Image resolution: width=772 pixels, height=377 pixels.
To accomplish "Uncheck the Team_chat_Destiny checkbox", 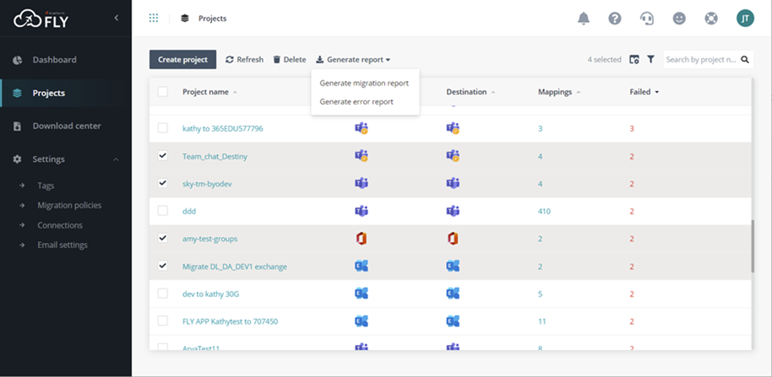I will click(162, 156).
